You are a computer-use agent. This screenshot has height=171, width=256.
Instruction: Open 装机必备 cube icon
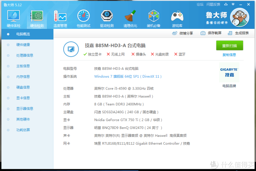coord(154,18)
